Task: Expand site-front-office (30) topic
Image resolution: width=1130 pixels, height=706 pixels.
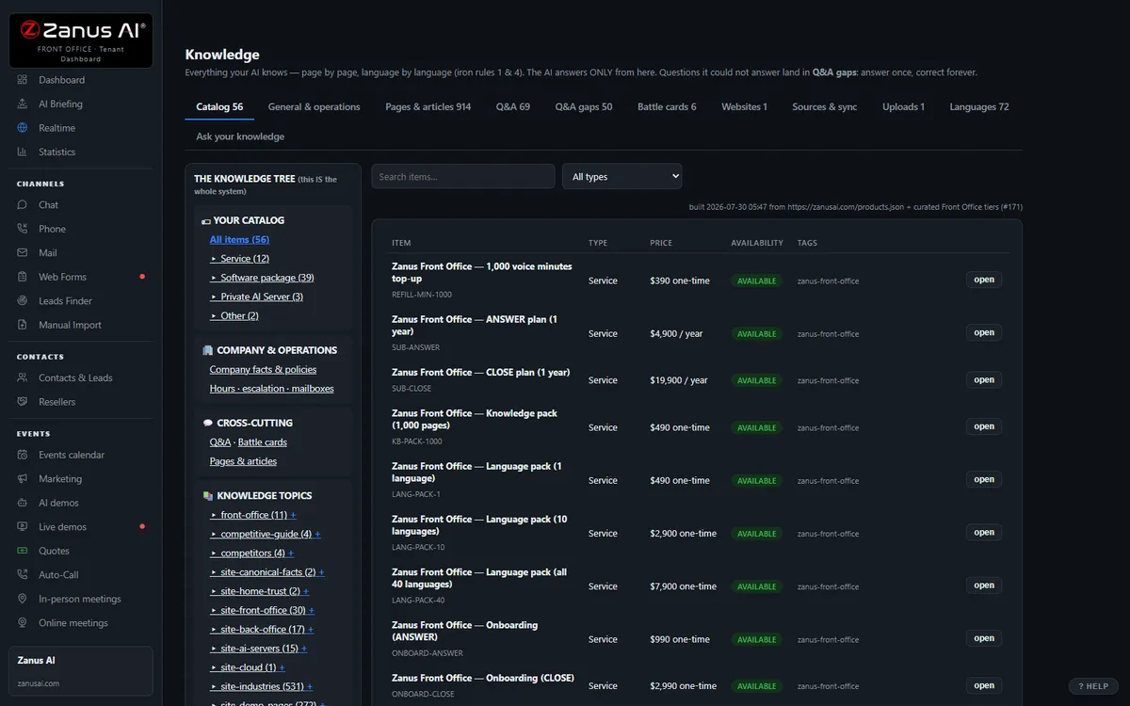Action: (x=257, y=610)
